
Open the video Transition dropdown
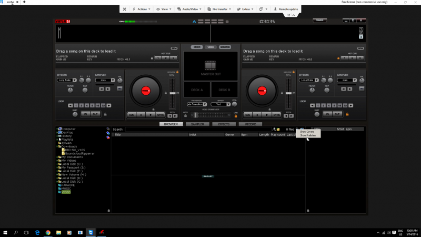point(205,104)
